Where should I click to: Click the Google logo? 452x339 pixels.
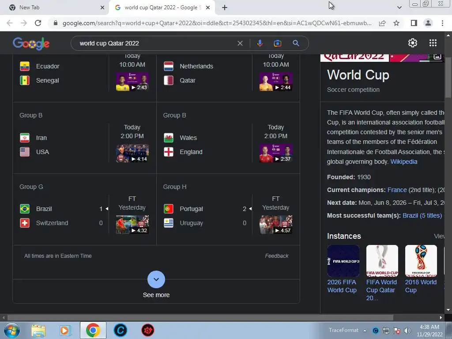coord(31,44)
